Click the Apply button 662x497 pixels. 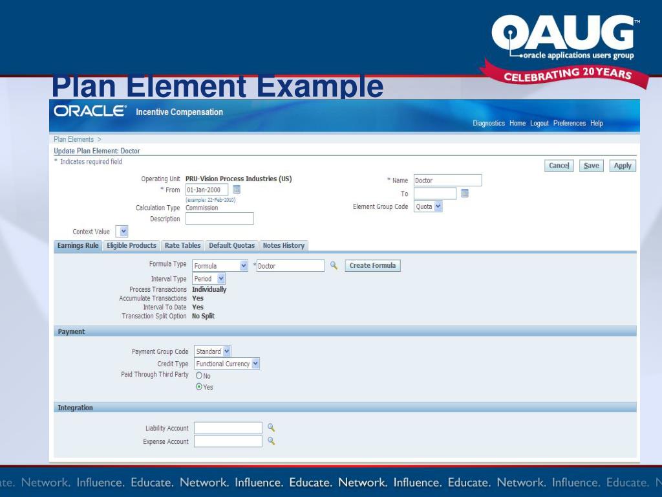coord(623,166)
